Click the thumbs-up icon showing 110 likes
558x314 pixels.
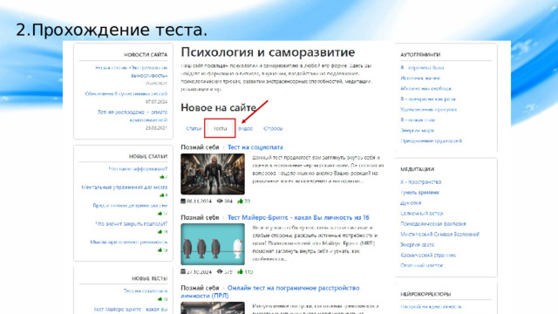(x=241, y=271)
